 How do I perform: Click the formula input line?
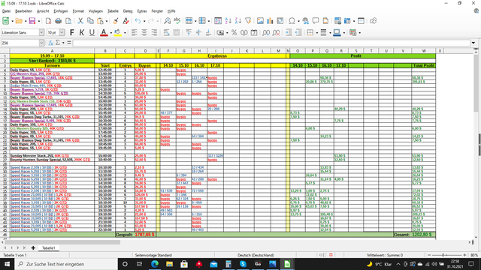[x=271, y=43]
